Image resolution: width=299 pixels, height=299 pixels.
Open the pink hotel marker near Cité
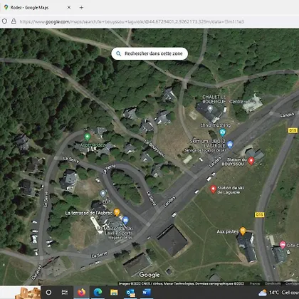283,245
